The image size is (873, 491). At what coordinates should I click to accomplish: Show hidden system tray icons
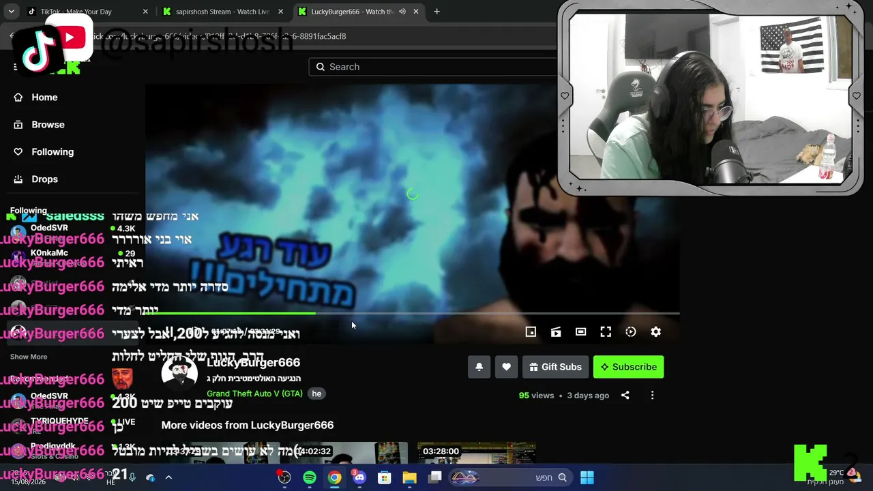168,477
